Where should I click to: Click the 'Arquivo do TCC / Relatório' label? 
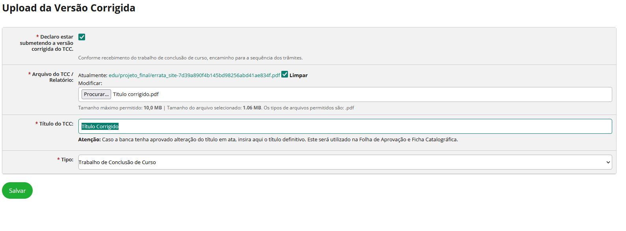[x=51, y=77]
